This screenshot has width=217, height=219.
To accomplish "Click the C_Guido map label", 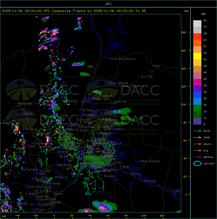I will 32,129.
